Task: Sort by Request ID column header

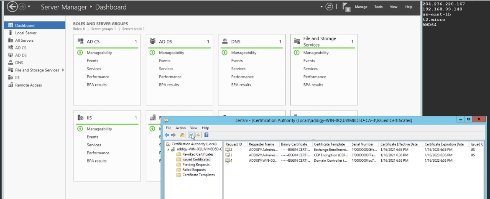Action: click(236, 144)
